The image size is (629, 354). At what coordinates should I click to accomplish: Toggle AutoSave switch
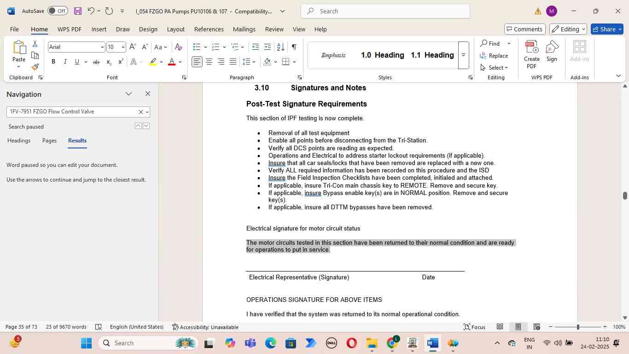(58, 11)
